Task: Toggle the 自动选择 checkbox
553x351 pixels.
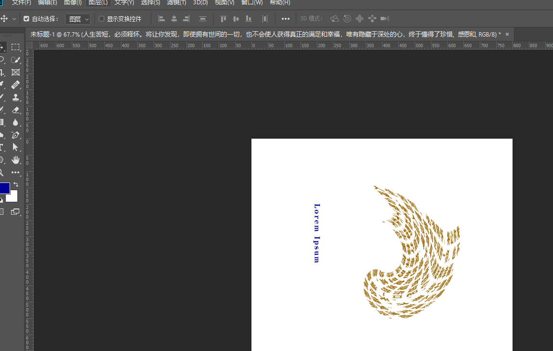Action: 26,19
